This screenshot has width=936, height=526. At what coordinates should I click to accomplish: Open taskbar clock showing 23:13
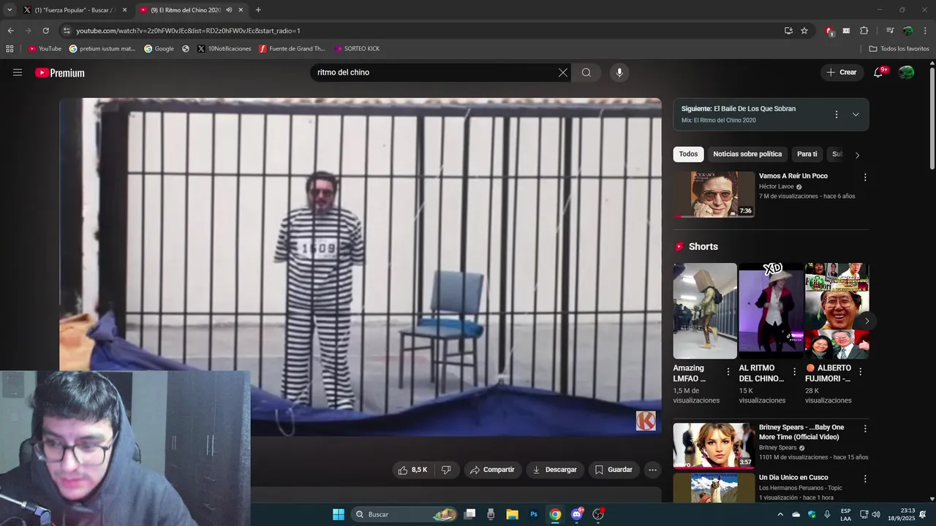[902, 514]
